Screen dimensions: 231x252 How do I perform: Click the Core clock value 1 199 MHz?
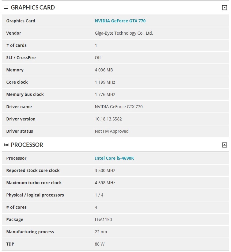[x=105, y=82]
